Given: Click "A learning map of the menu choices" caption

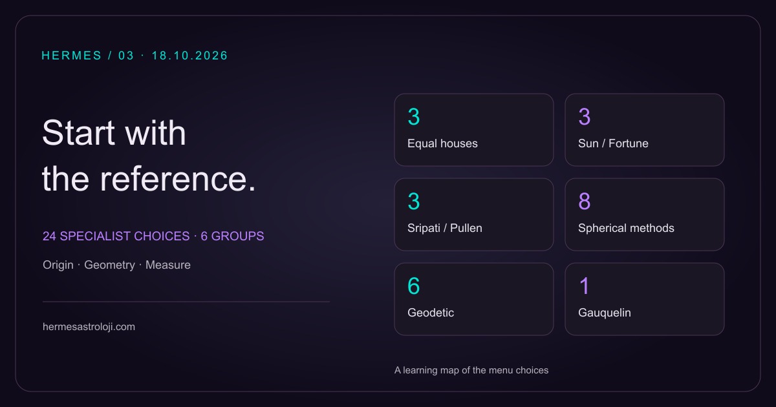Looking at the screenshot, I should pos(471,370).
